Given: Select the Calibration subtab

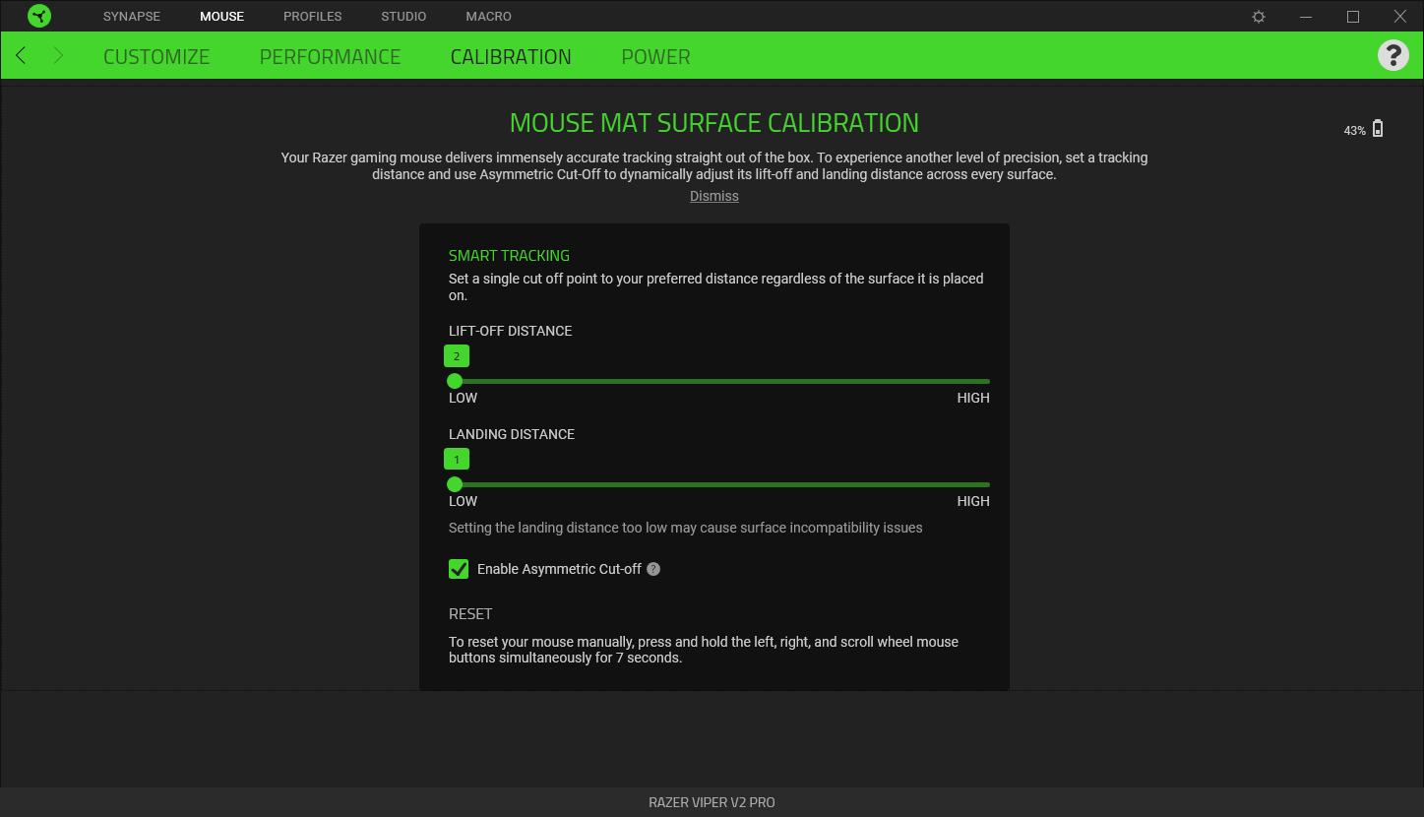Looking at the screenshot, I should (x=511, y=57).
